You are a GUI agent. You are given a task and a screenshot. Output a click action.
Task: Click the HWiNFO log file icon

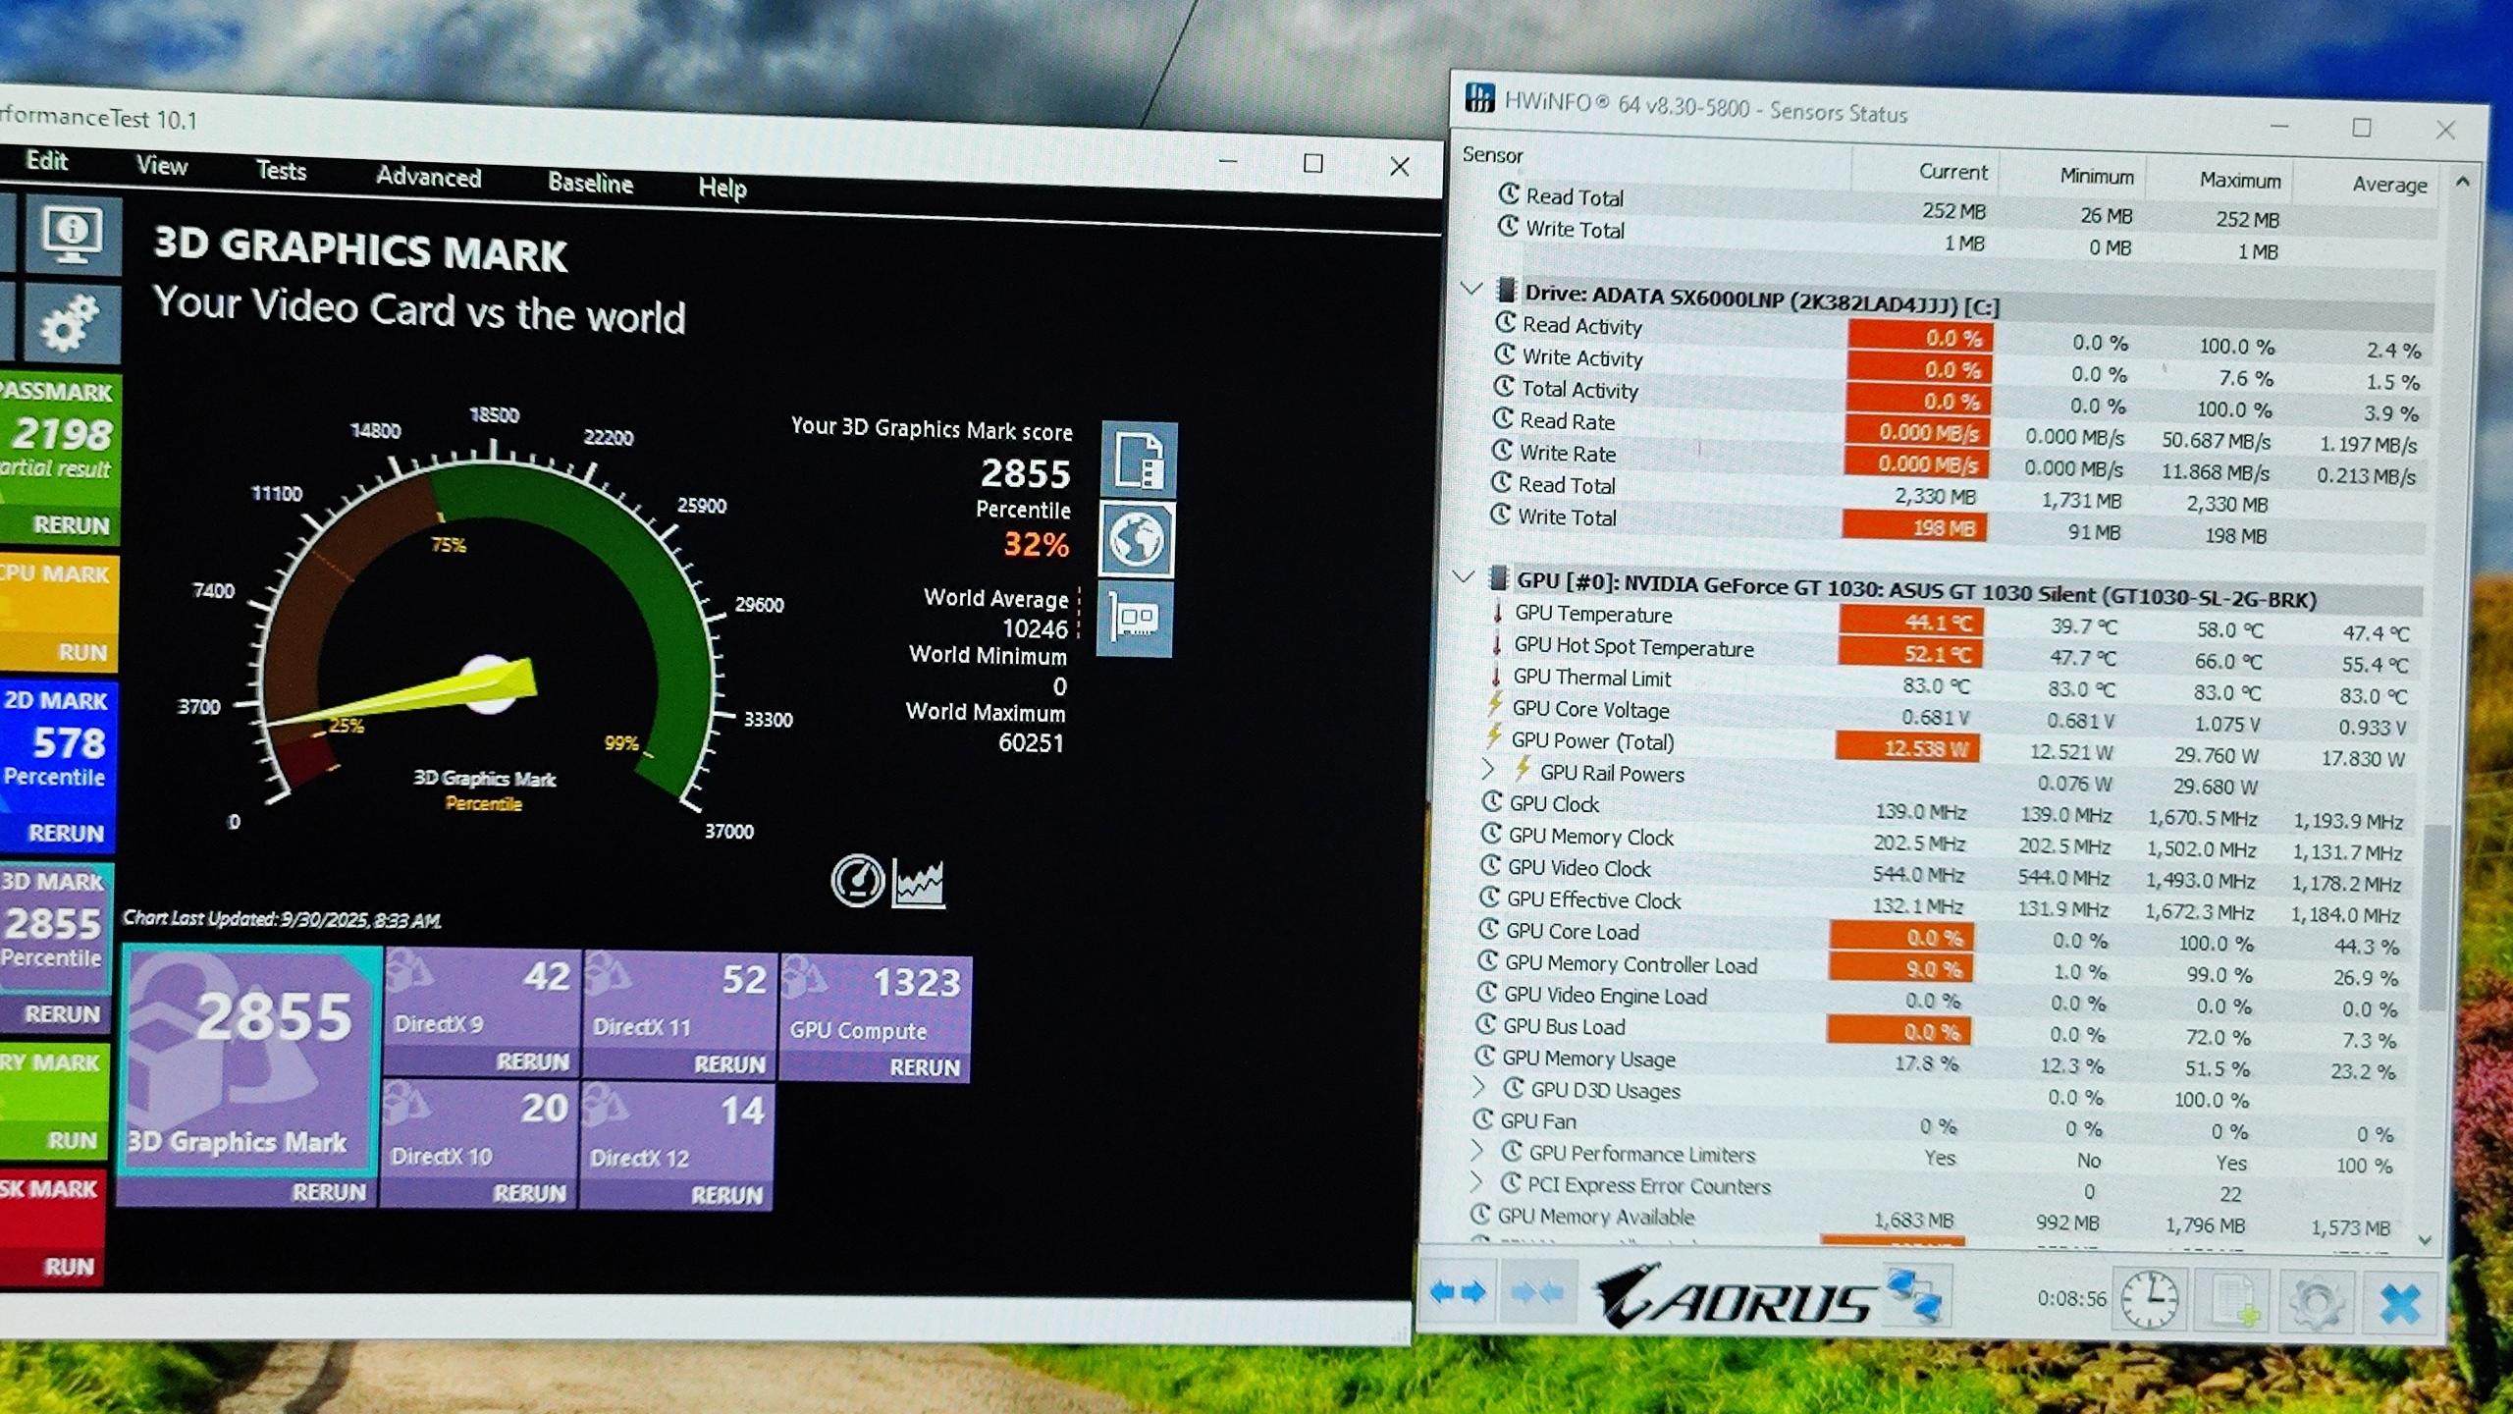(2233, 1300)
